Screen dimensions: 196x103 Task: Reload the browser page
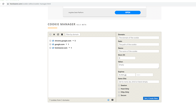3,4
